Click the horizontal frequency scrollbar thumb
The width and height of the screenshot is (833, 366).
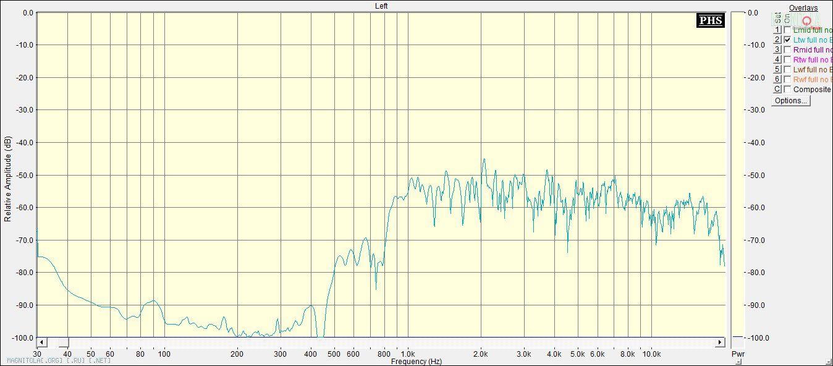(63, 343)
